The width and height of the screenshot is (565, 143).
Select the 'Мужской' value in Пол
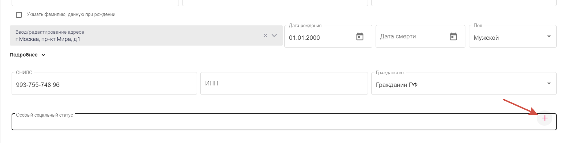(486, 38)
